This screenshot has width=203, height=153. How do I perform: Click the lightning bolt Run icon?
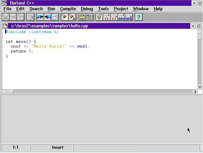tap(99, 17)
